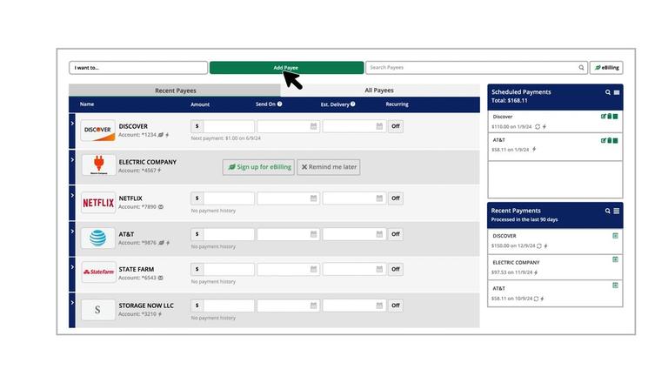Image resolution: width=668 pixels, height=376 pixels.
Task: Switch to the All Payees tab
Action: coord(379,91)
